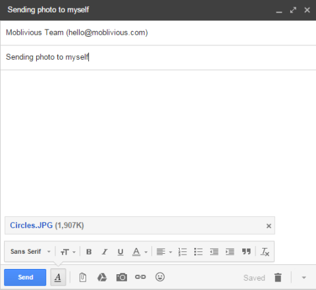The image size is (316, 290).
Task: Increase indent of the text
Action: click(230, 252)
